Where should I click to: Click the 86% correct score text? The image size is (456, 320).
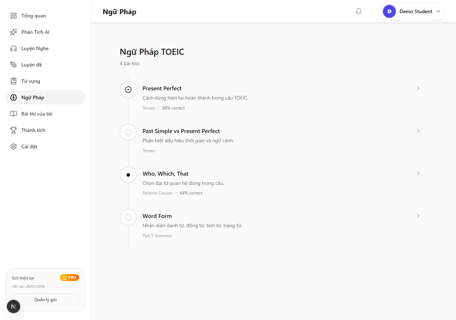[x=173, y=108]
